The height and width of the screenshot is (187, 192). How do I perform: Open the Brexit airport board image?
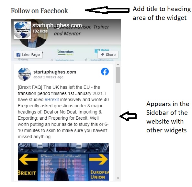[63, 162]
